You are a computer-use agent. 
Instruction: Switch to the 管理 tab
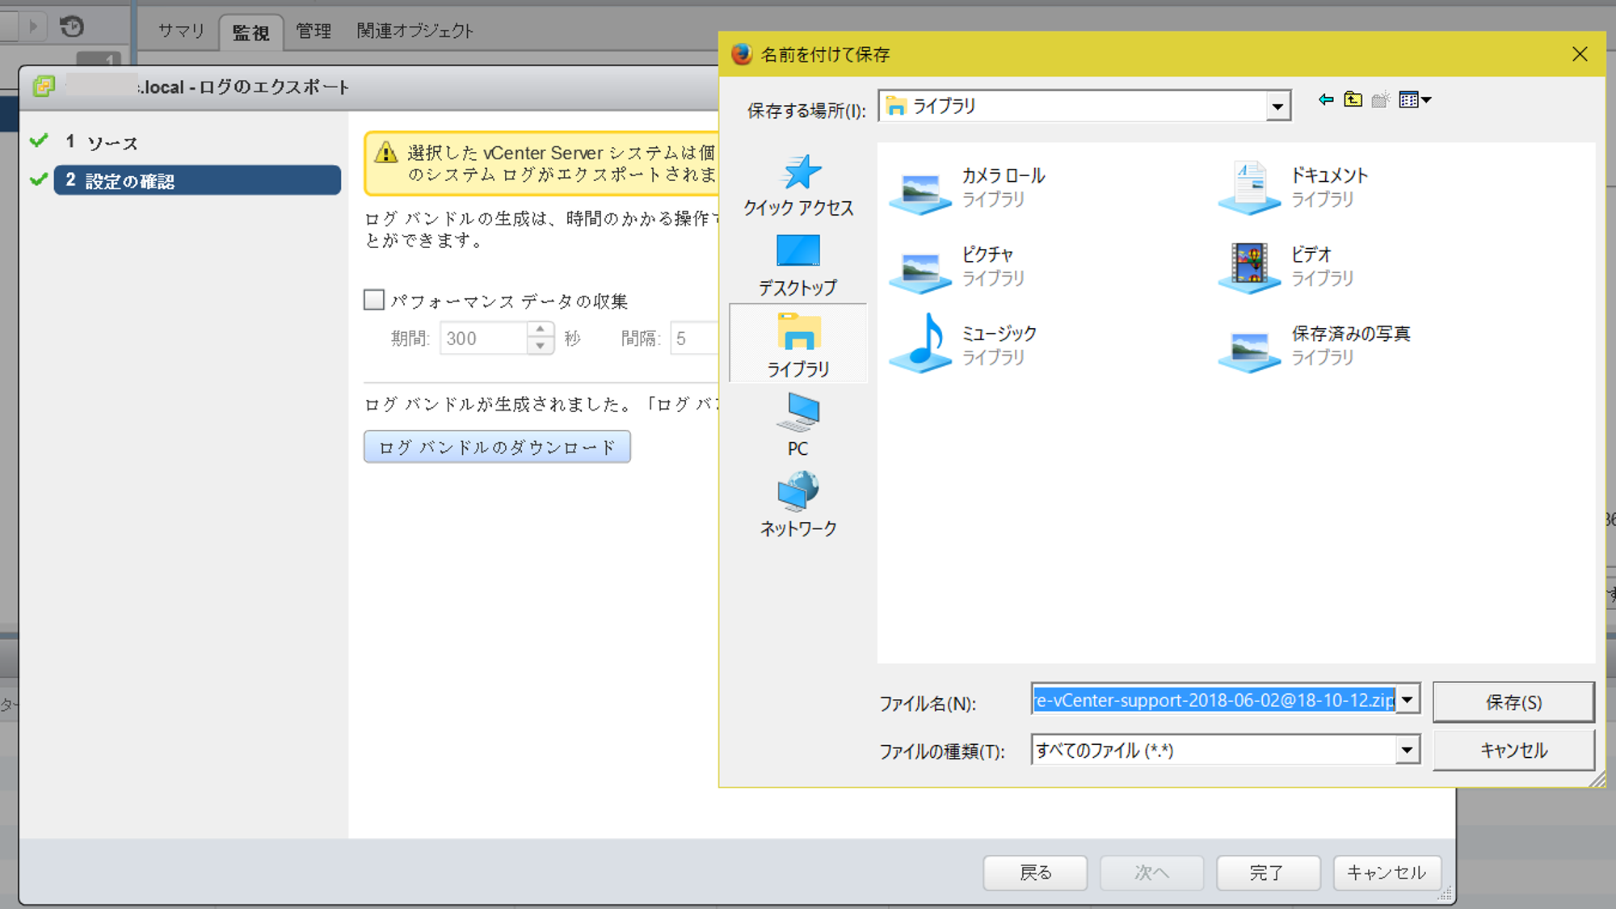(314, 32)
